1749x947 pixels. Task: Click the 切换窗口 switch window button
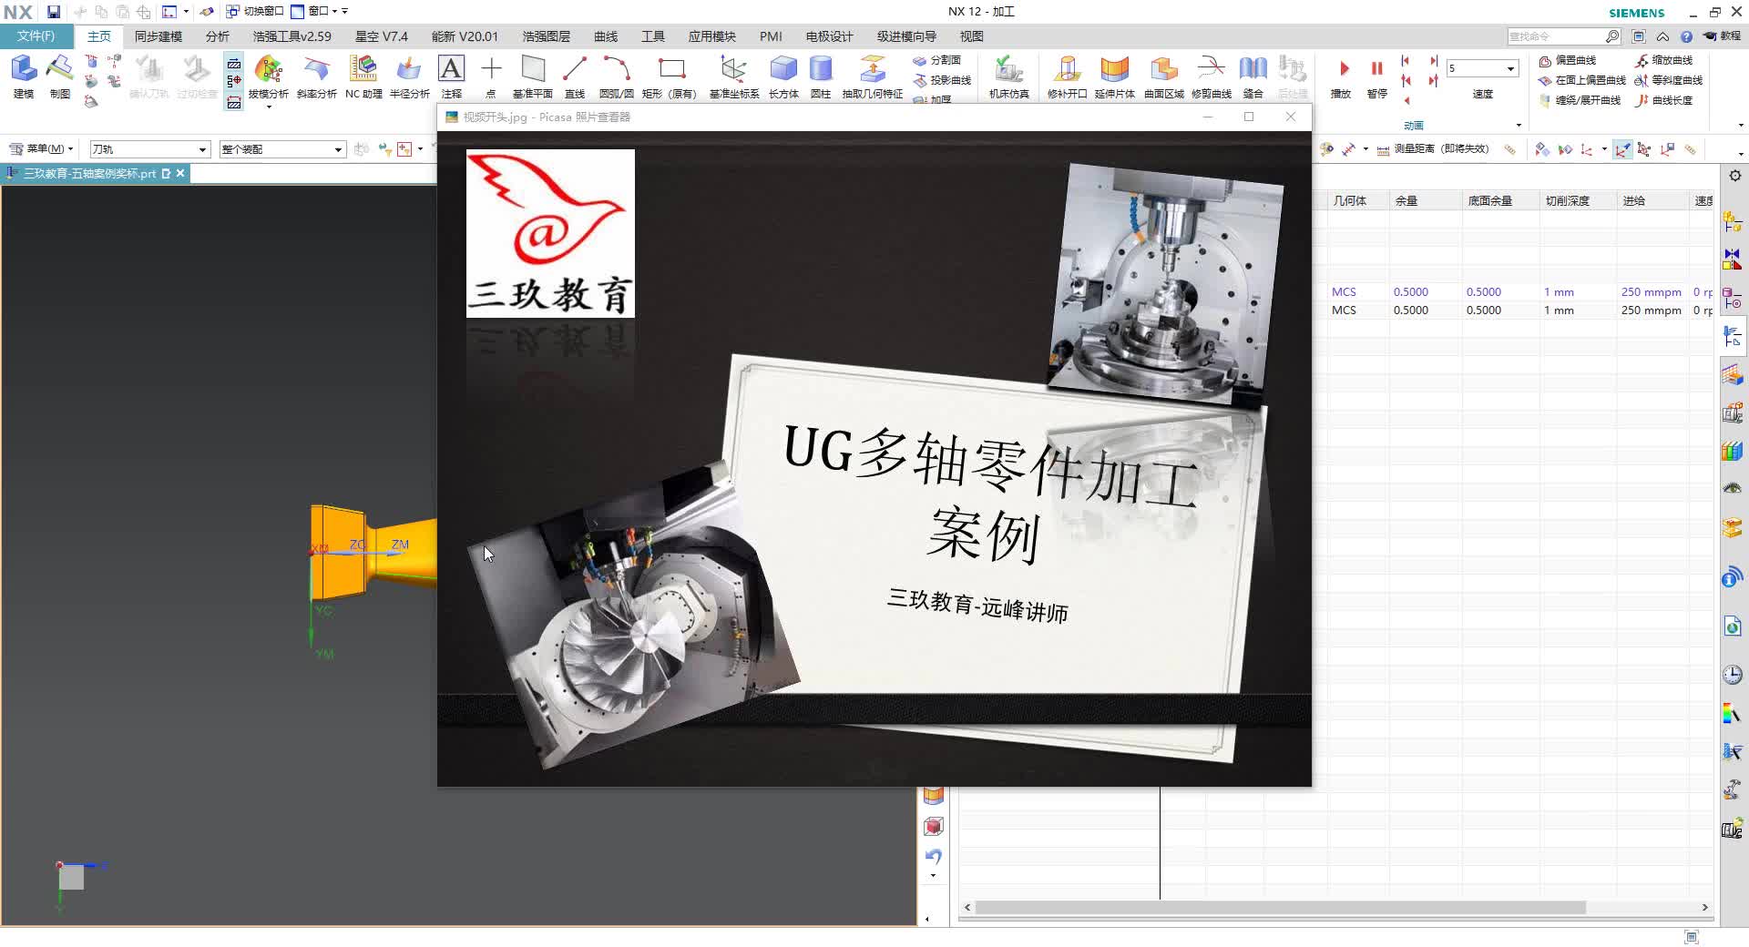pyautogui.click(x=255, y=12)
